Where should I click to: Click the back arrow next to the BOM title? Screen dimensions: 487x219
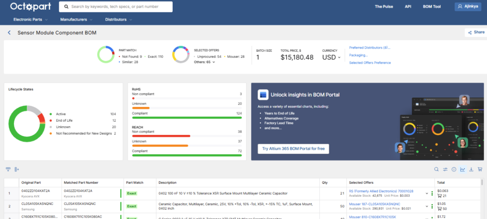(x=9, y=33)
